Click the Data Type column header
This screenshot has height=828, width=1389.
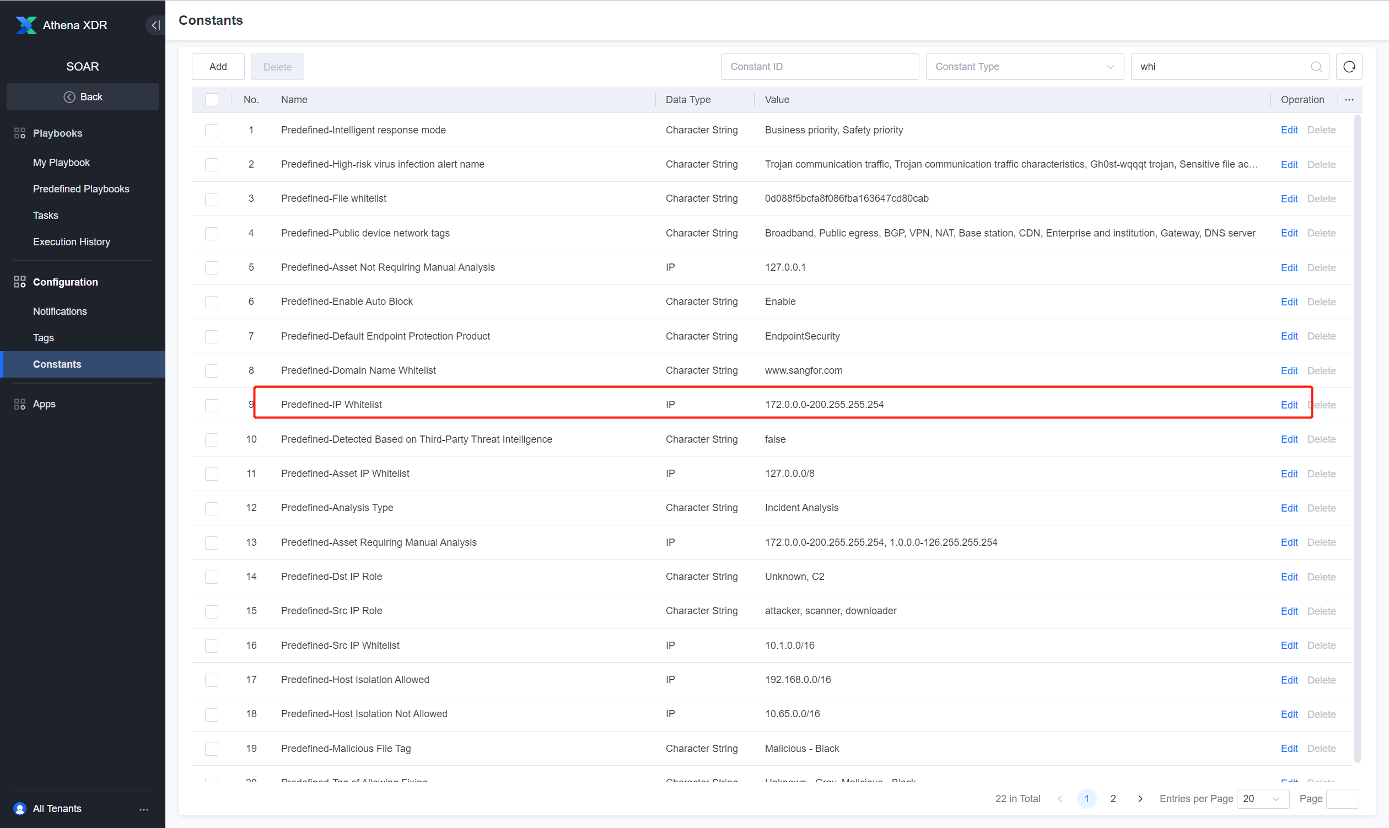click(x=688, y=100)
